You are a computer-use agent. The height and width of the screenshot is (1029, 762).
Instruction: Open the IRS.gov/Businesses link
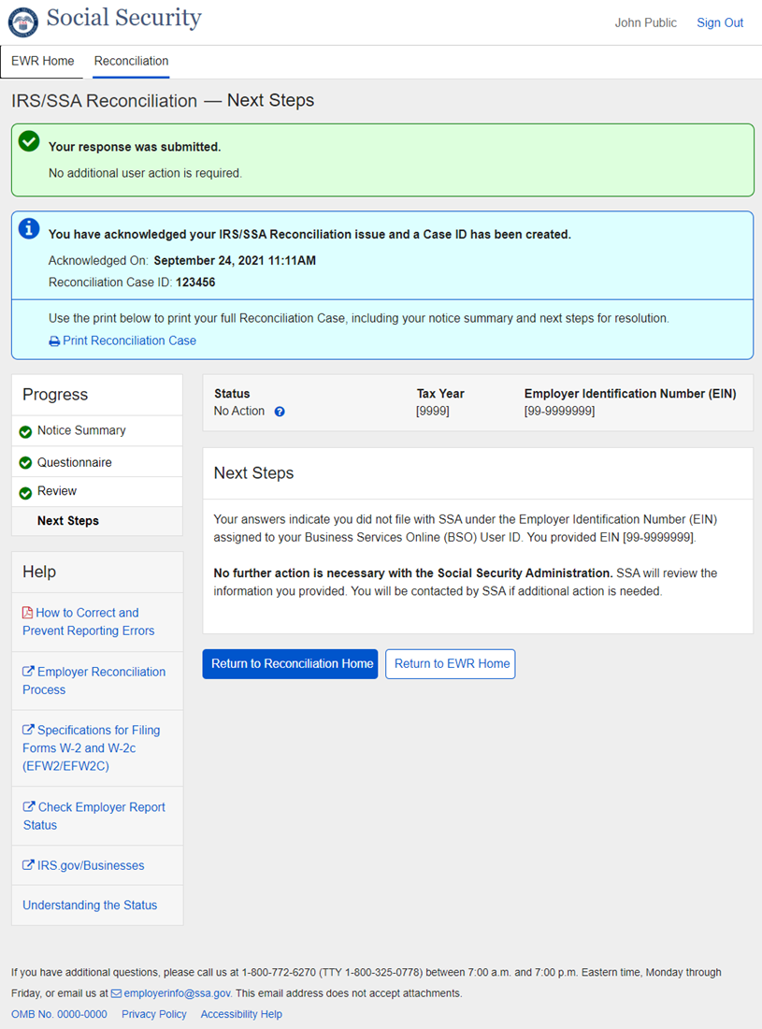pos(91,865)
